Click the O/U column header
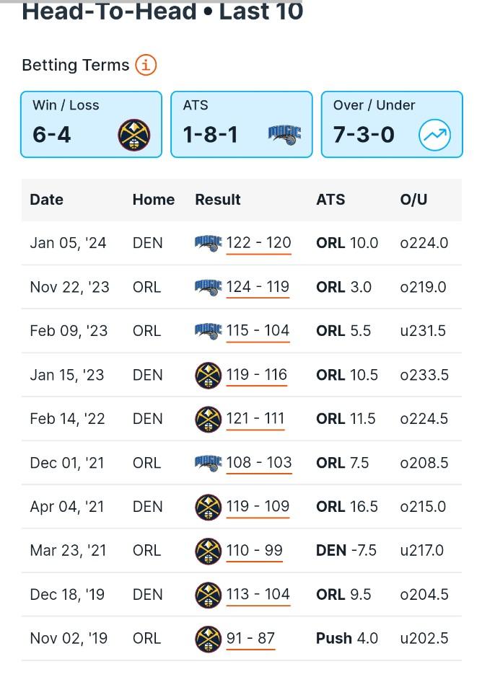Screen dimensions: 482x677 point(413,200)
